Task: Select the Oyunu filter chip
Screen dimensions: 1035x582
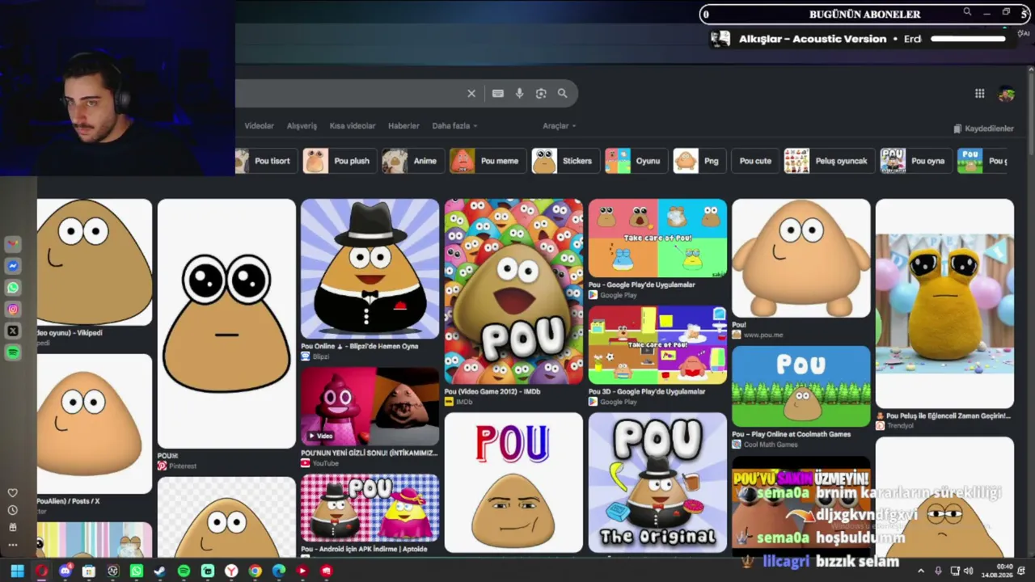Action: 636,161
